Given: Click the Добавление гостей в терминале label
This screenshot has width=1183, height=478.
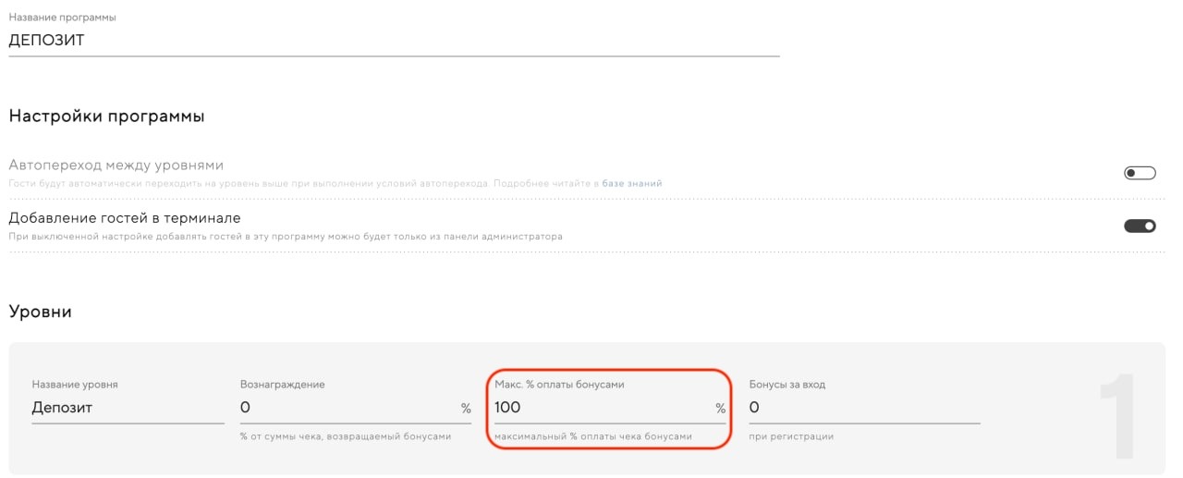Looking at the screenshot, I should coord(125,218).
